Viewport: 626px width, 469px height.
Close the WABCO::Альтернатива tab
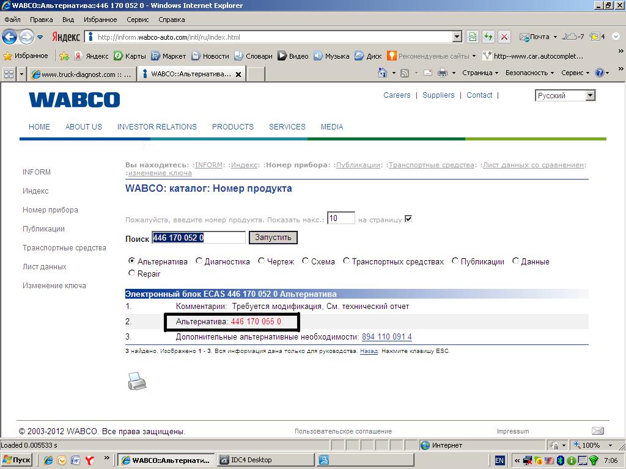[238, 74]
